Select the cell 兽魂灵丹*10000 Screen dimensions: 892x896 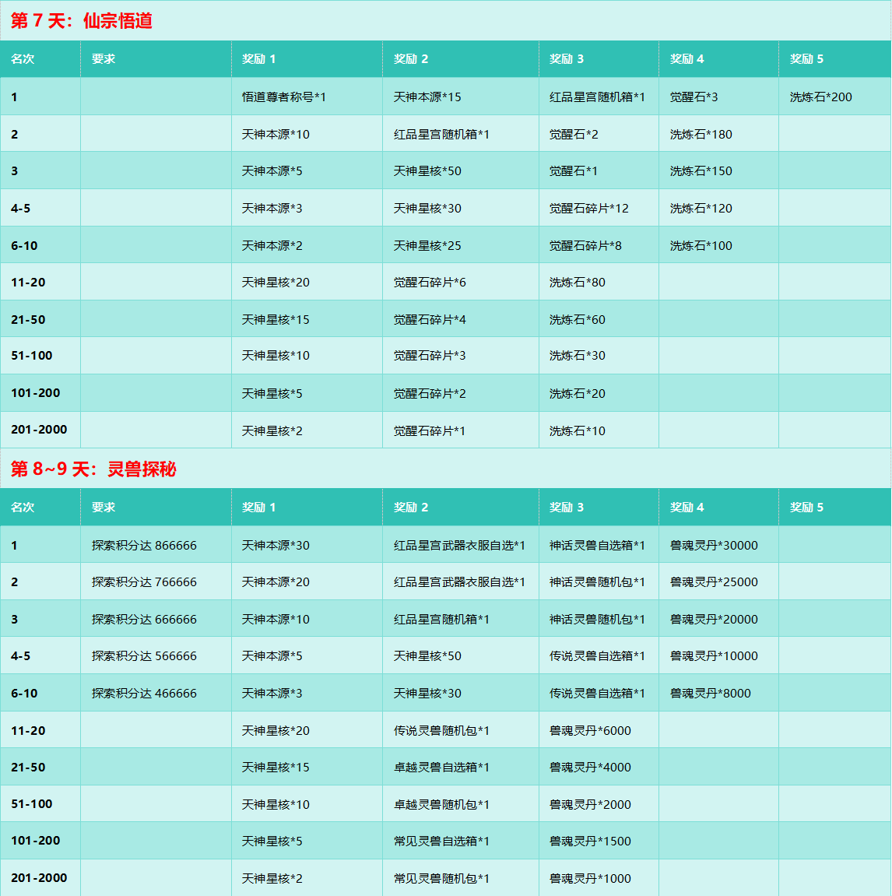tap(718, 655)
